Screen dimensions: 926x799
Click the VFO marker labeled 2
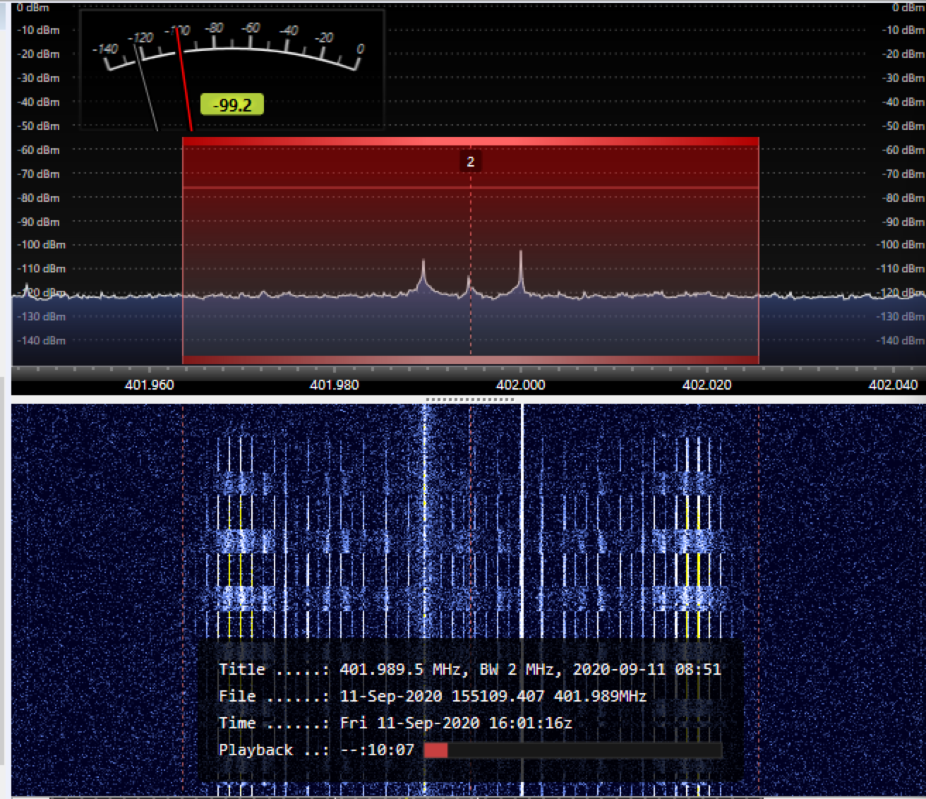click(470, 162)
